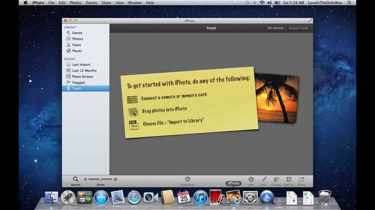Image resolution: width=375 pixels, height=210 pixels.
Task: Launch QuickTime Player from Dock
Action: (x=267, y=197)
